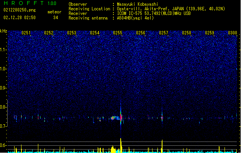The height and width of the screenshot is (153, 241).
Task: Click the Receiving antenna label
Action: click(x=88, y=18)
